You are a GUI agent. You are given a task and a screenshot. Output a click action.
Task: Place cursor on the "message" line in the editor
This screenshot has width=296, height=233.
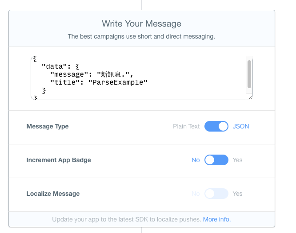click(x=92, y=74)
